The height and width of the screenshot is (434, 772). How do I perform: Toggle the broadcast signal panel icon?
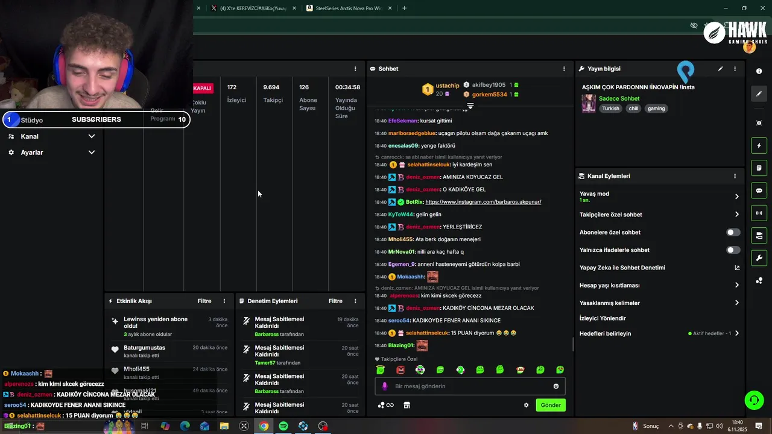click(759, 213)
